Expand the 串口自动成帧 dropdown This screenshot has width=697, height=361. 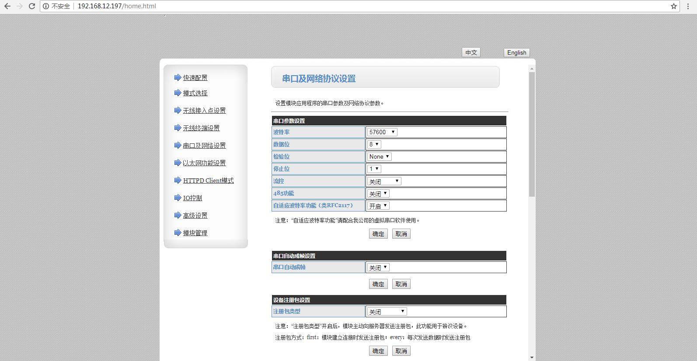click(x=378, y=267)
